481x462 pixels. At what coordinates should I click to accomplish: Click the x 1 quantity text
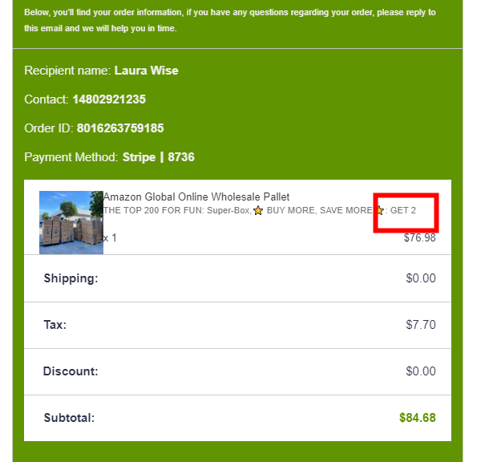pos(110,238)
